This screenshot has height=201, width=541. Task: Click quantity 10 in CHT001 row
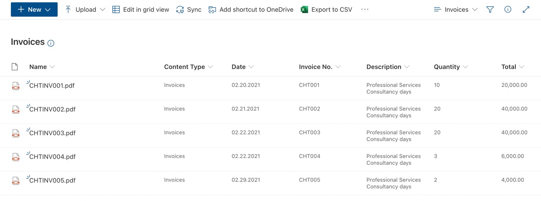437,85
